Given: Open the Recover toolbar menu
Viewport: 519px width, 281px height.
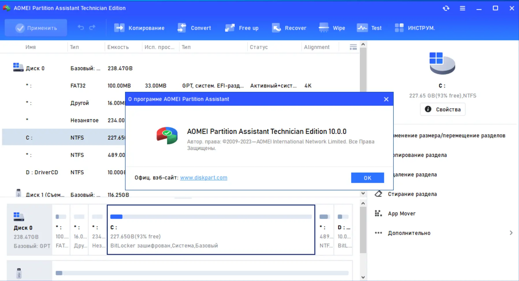Looking at the screenshot, I should (x=289, y=28).
